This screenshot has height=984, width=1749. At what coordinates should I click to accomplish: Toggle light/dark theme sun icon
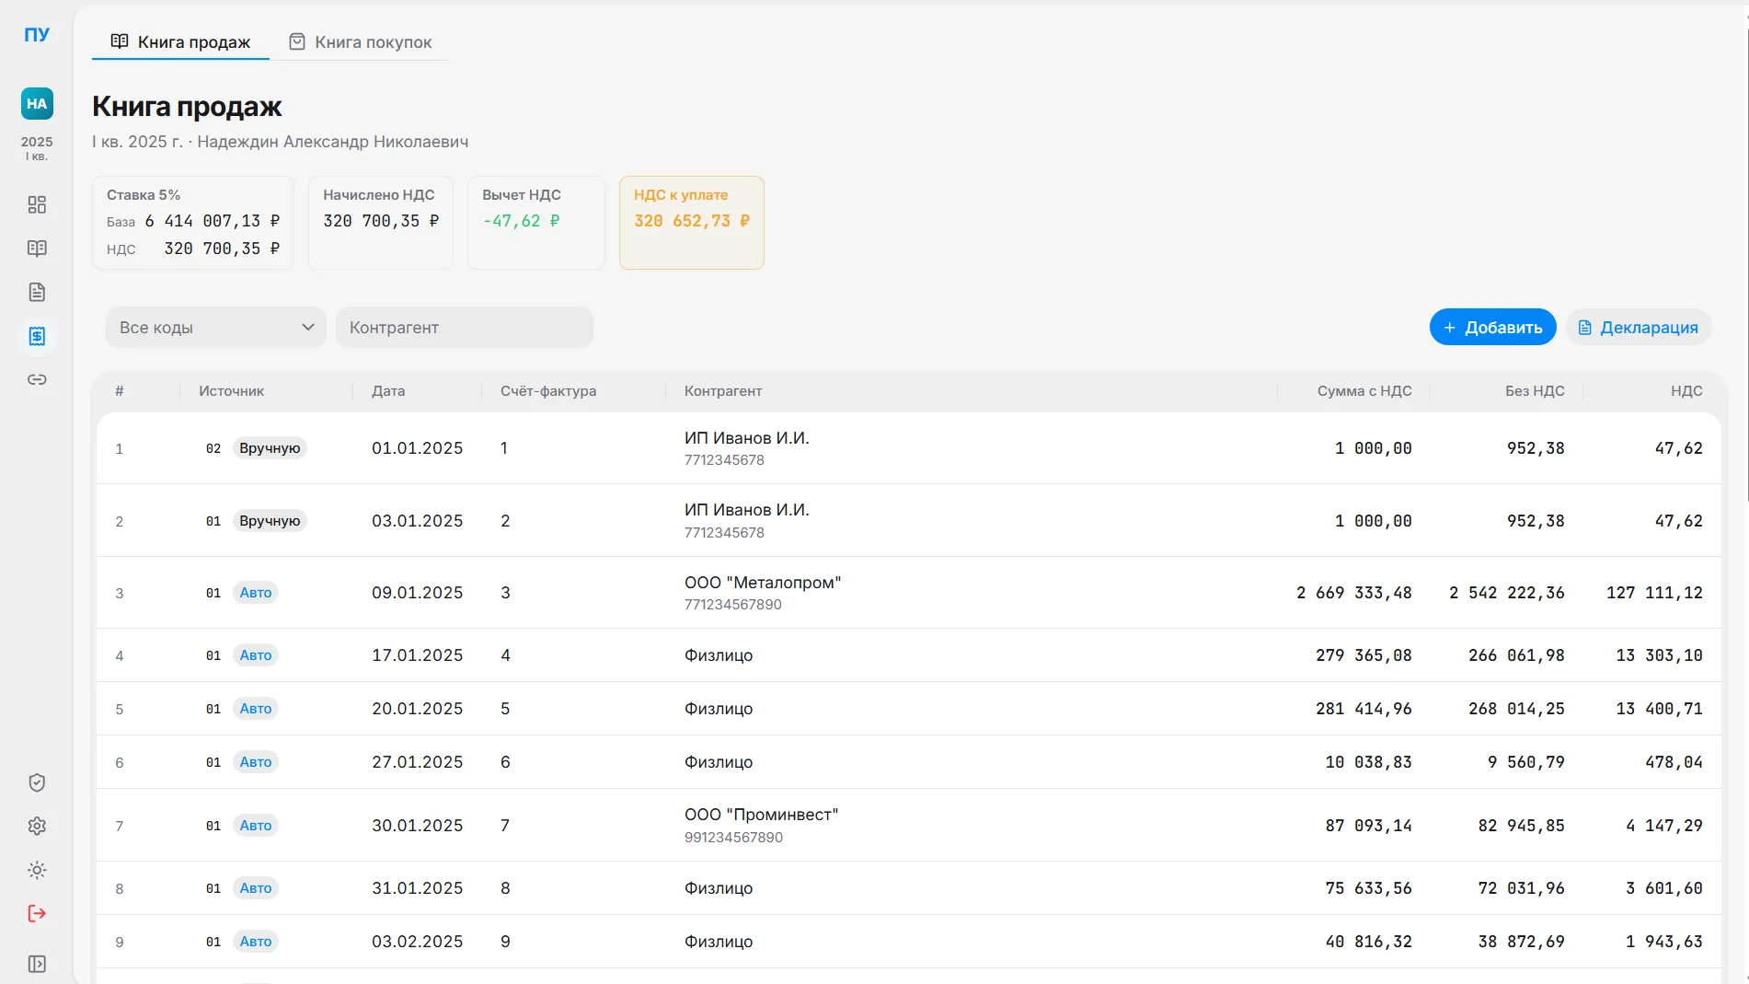click(x=37, y=870)
